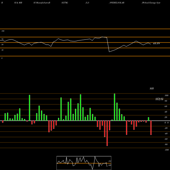Screen dimensions: 170x170
Task: Click the 'SI(TM)' header label
Action: tap(65, 3)
